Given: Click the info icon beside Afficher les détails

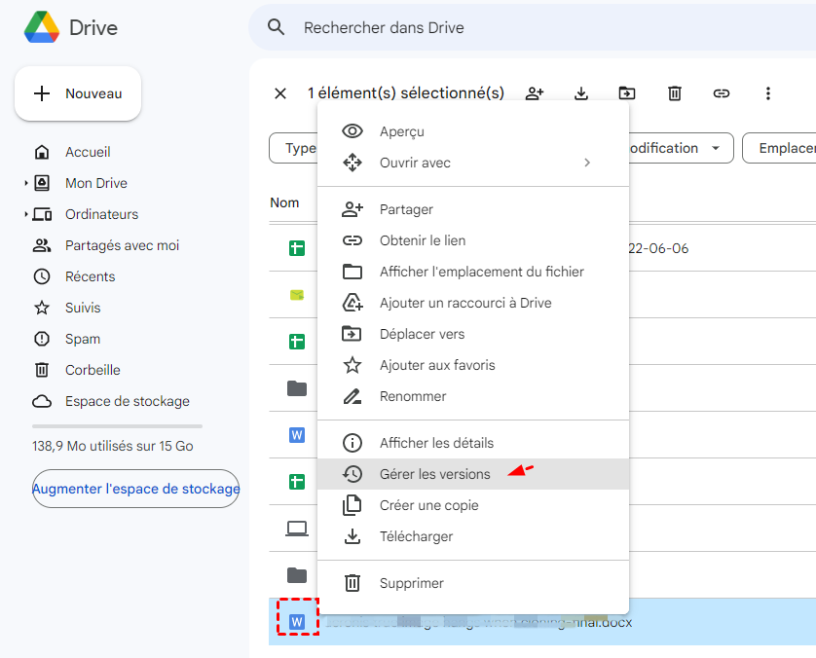Looking at the screenshot, I should click(352, 443).
